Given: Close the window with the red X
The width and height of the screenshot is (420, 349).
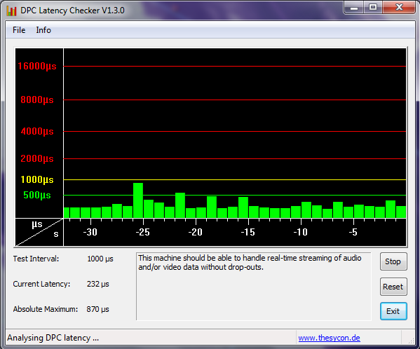Looking at the screenshot, I should [399, 8].
